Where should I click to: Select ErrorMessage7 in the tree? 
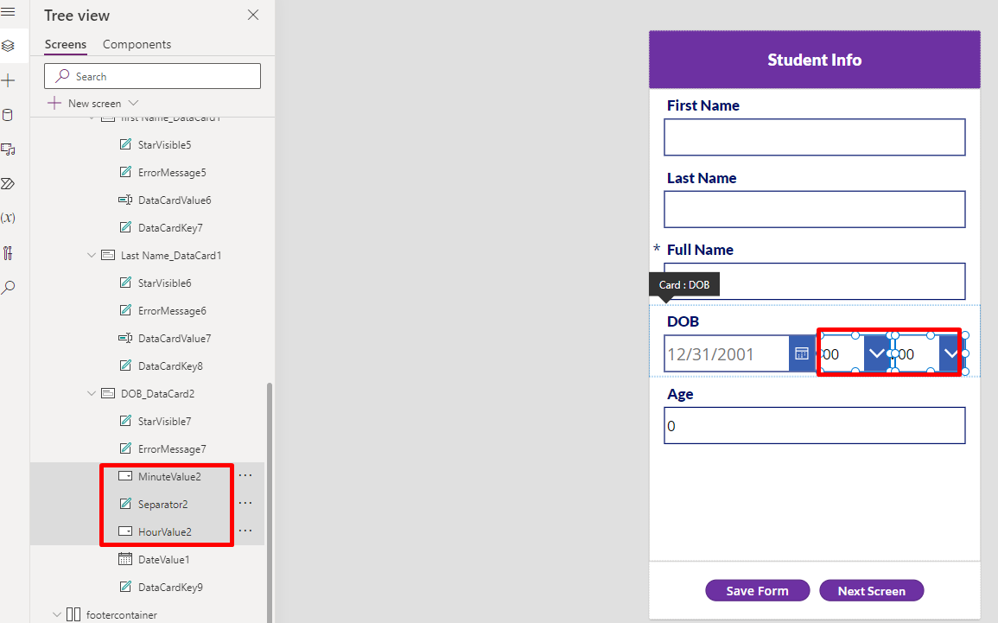pos(172,448)
